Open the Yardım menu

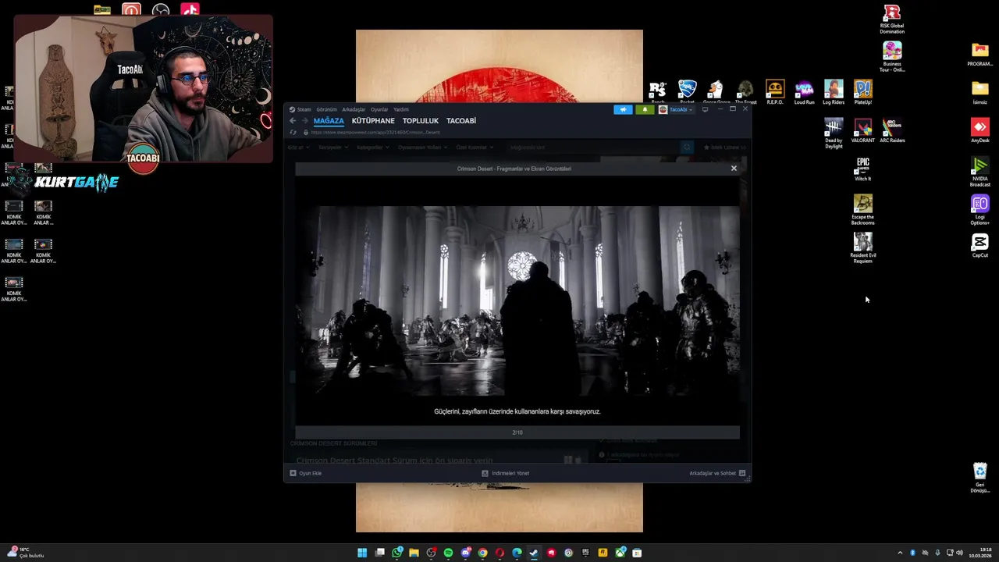[401, 109]
